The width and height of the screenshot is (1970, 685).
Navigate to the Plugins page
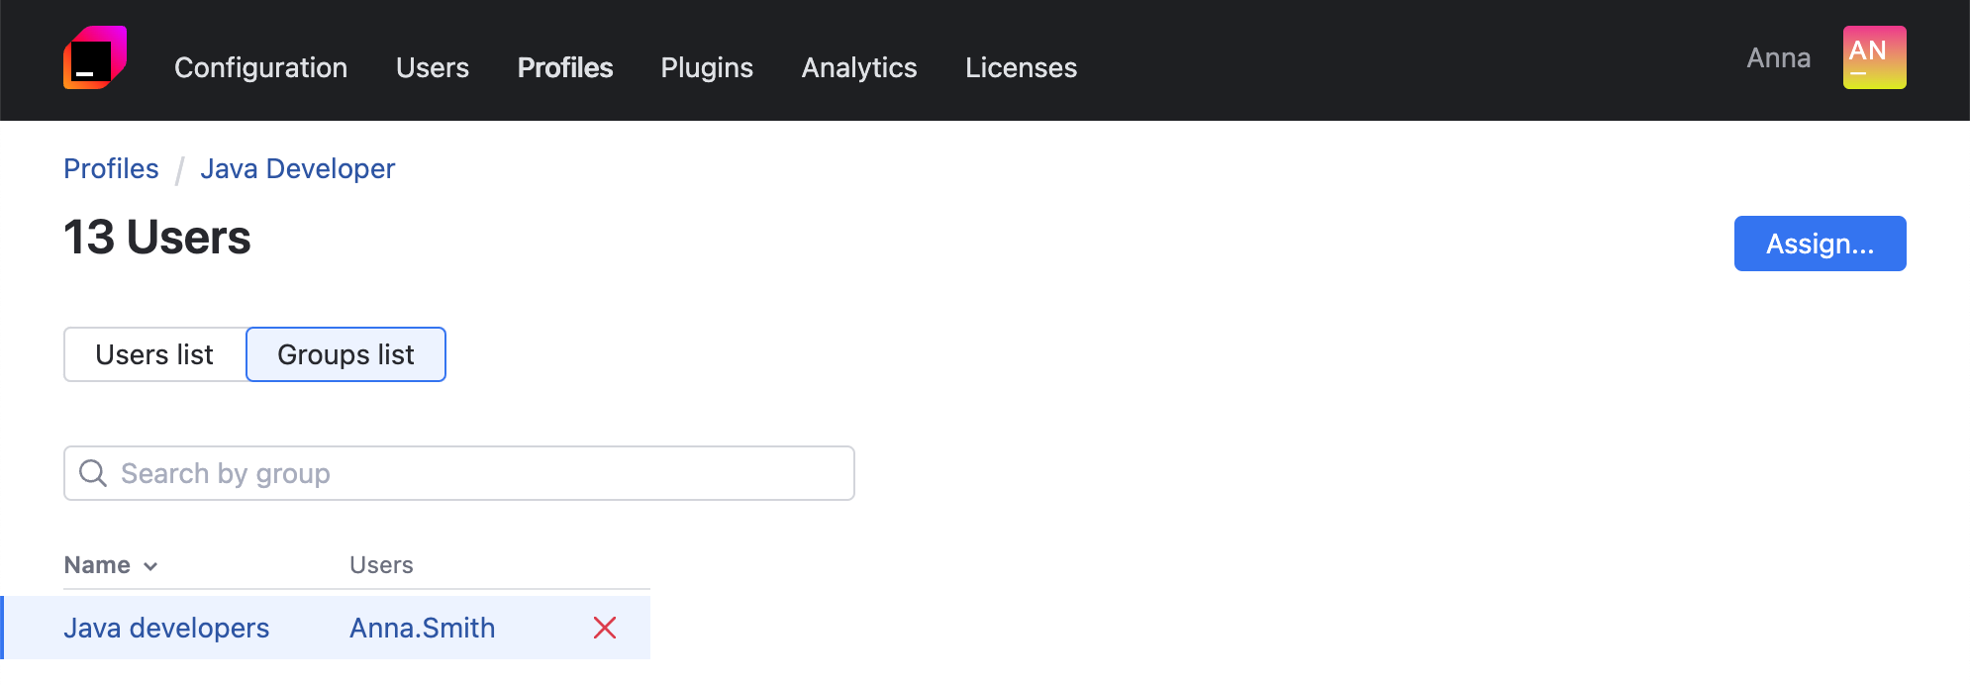tap(707, 67)
